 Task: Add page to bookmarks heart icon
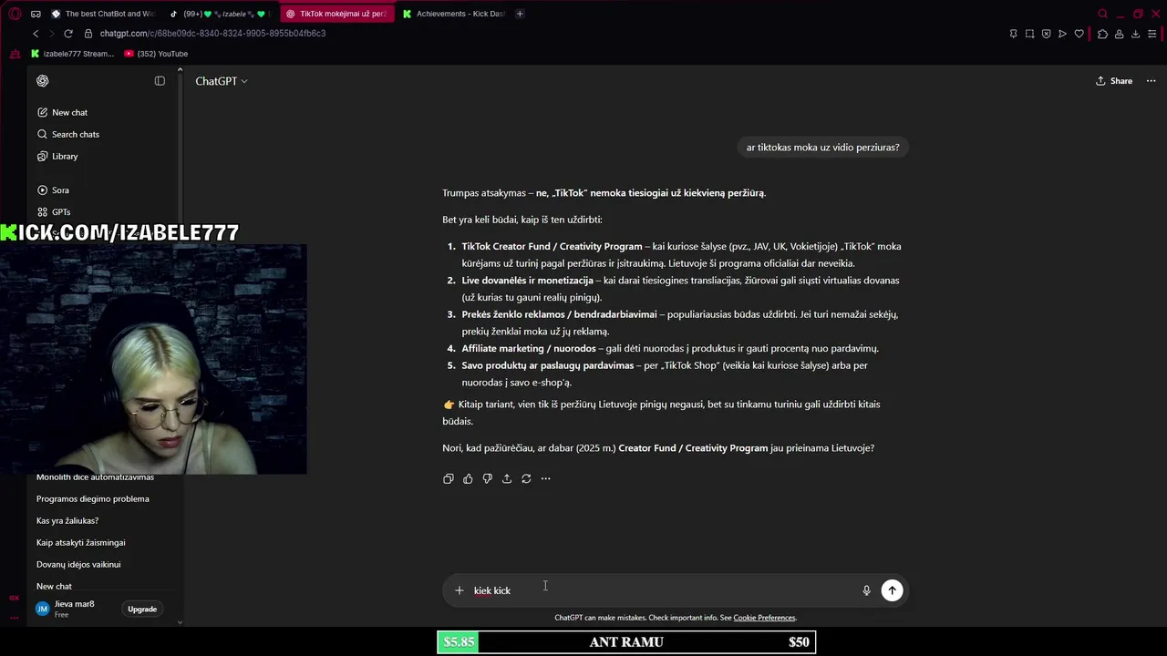(x=1079, y=34)
